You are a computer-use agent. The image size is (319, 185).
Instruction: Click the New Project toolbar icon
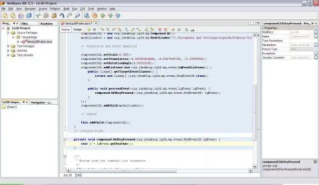pyautogui.click(x=13, y=15)
